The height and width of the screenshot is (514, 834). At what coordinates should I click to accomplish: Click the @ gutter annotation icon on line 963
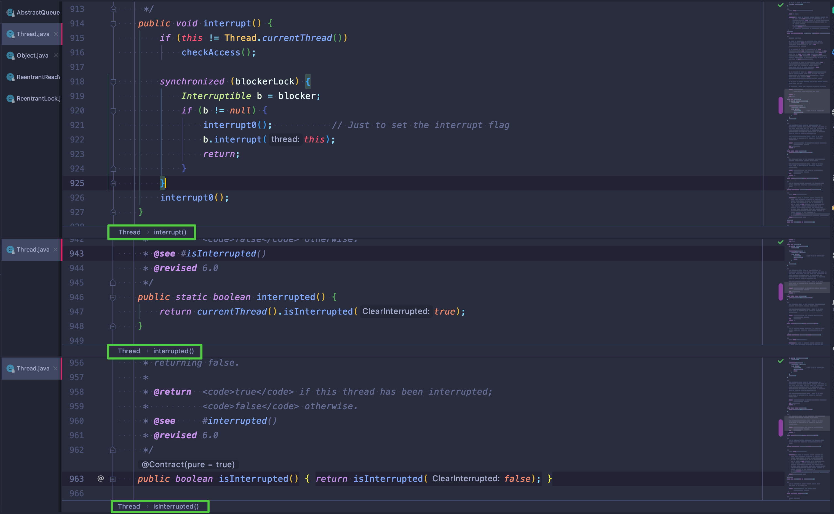tap(100, 479)
